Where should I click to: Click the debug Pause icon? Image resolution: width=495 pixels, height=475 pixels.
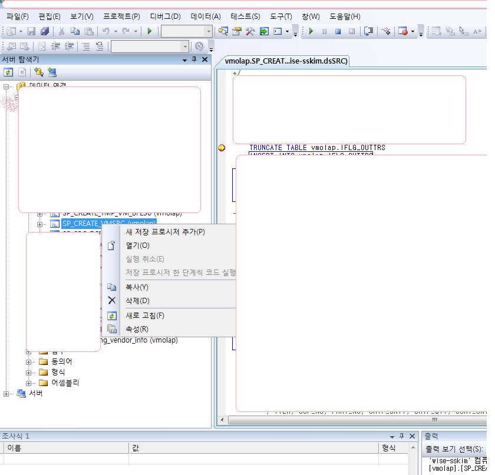click(324, 31)
